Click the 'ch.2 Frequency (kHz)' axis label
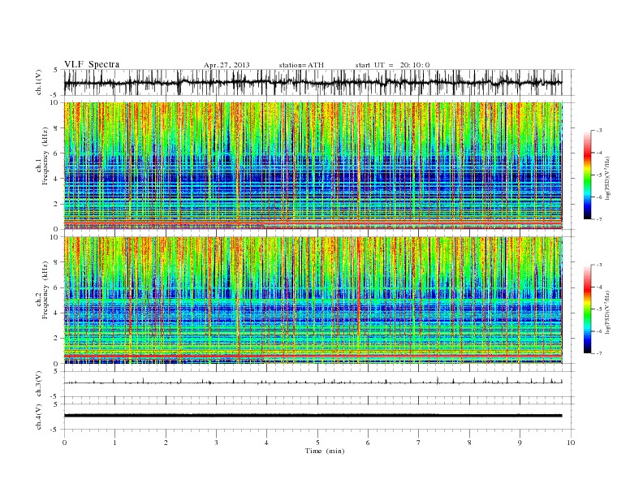Image resolution: width=643 pixels, height=497 pixels. [41, 289]
